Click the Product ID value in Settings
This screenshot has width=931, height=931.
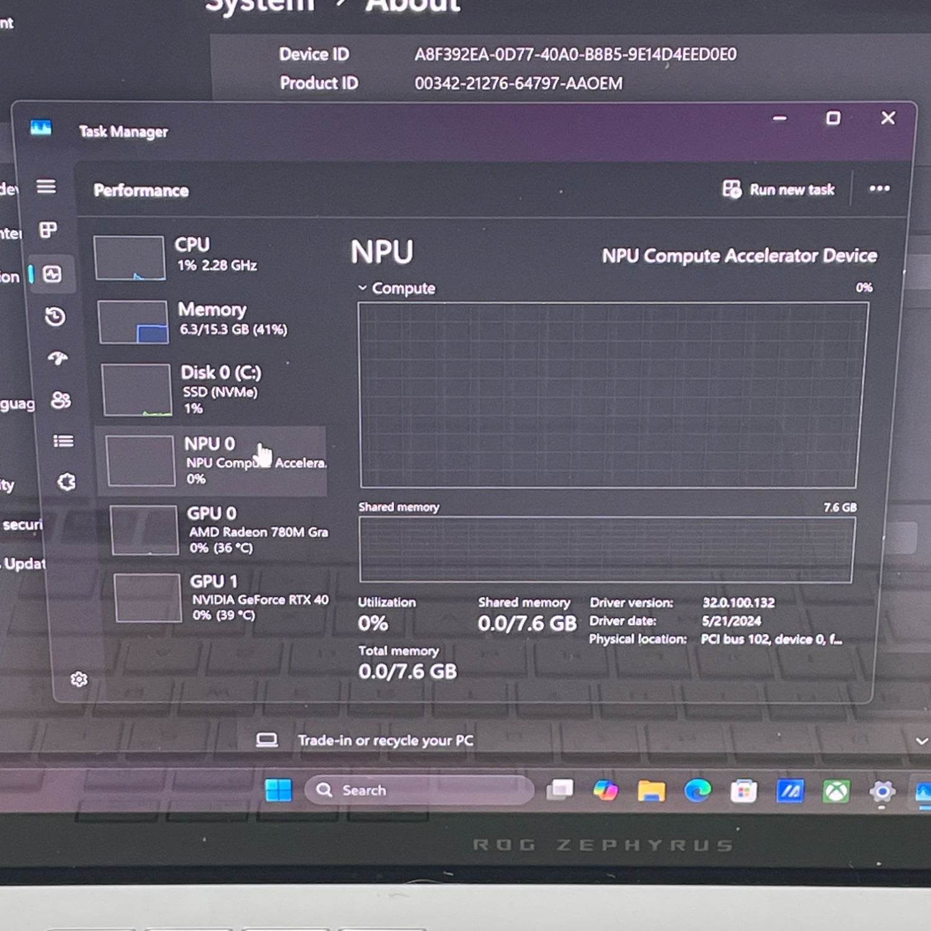point(518,83)
